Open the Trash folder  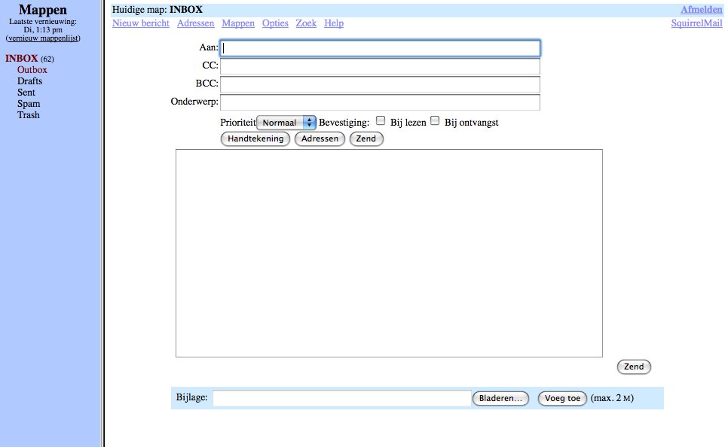[29, 115]
